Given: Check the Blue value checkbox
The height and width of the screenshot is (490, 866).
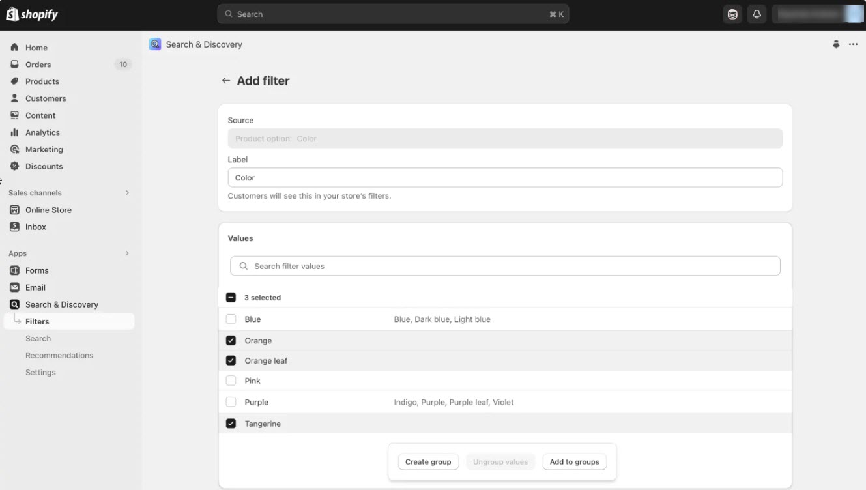Looking at the screenshot, I should pyautogui.click(x=231, y=319).
